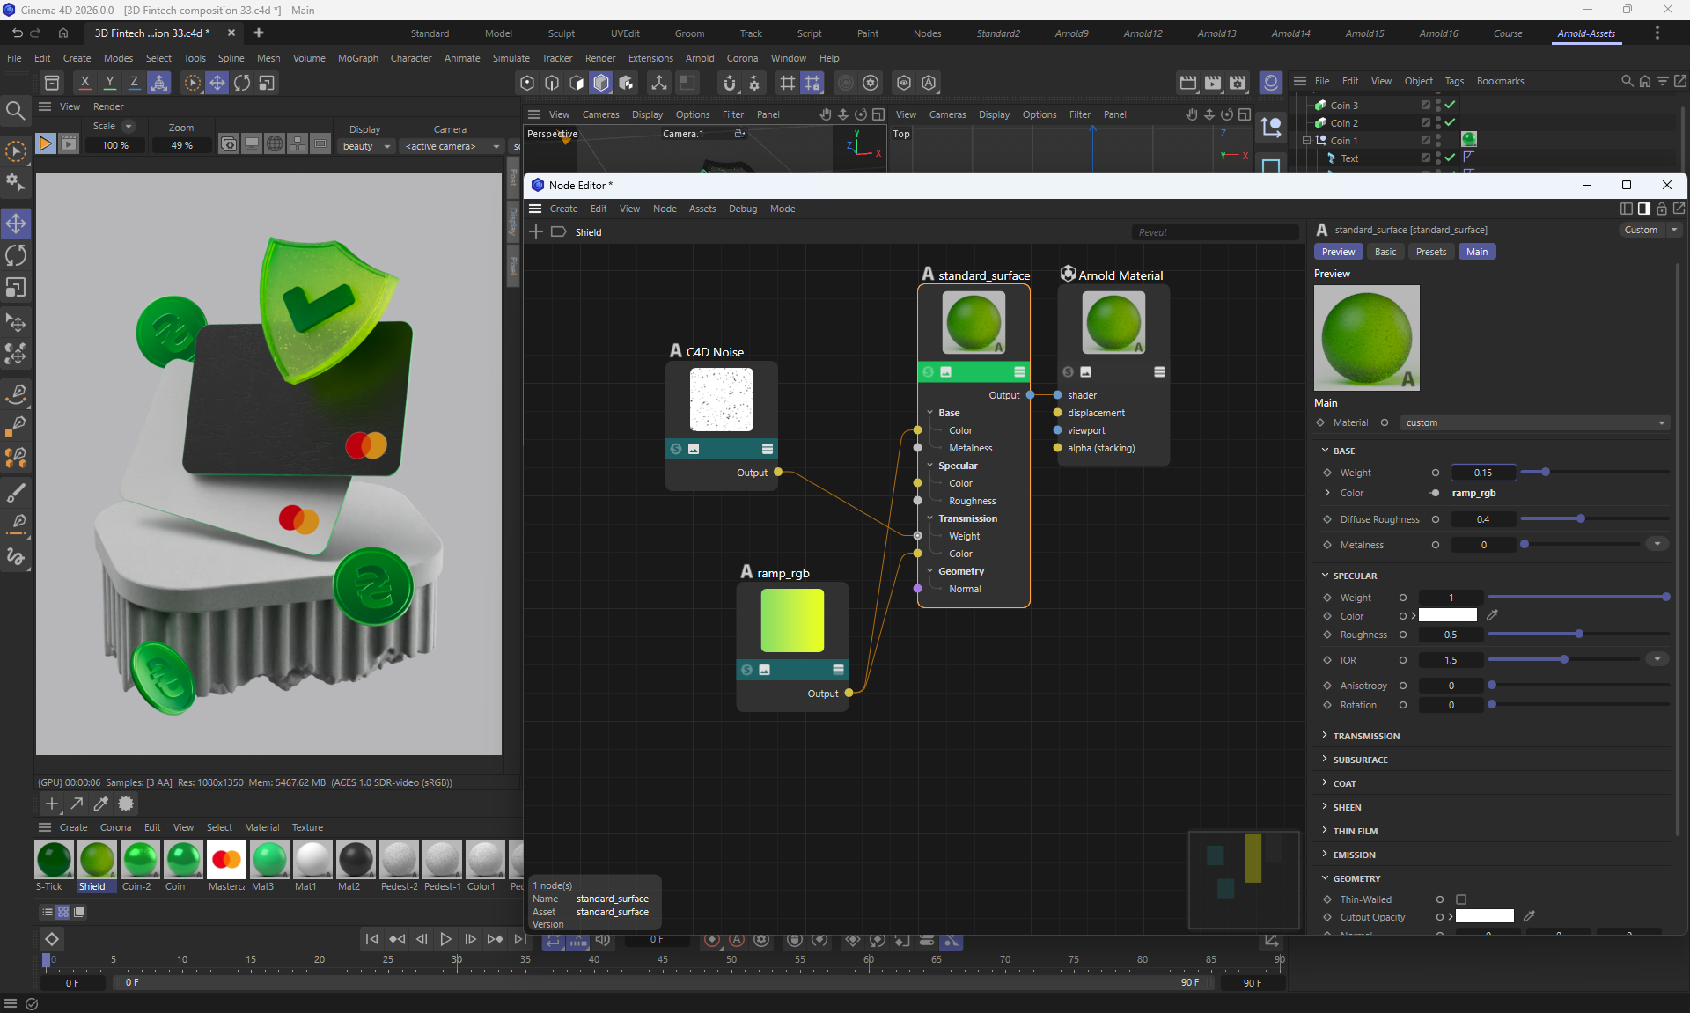Open the MoGraph menu

coord(357,58)
